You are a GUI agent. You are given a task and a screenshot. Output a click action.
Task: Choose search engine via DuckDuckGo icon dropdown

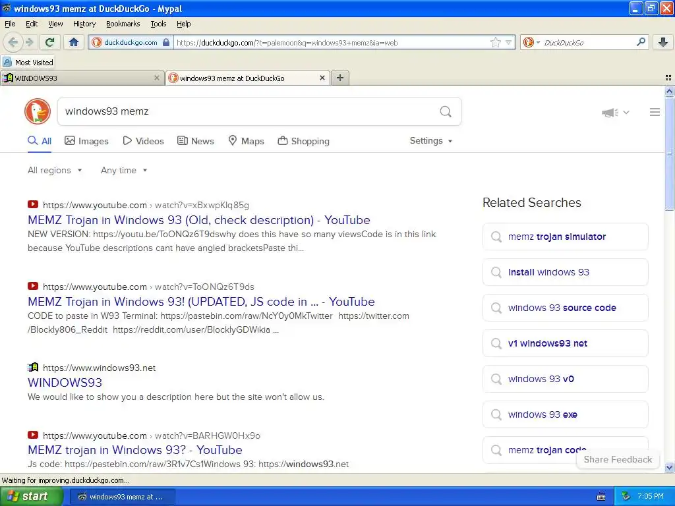pos(532,42)
